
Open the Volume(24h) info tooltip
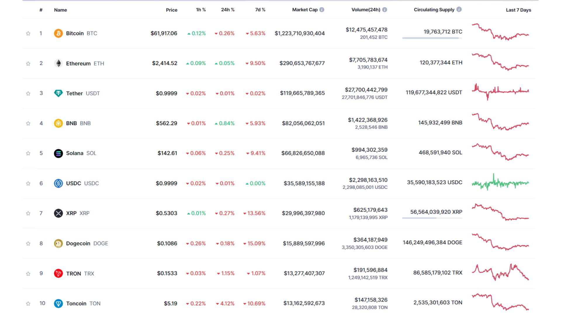[x=385, y=9]
